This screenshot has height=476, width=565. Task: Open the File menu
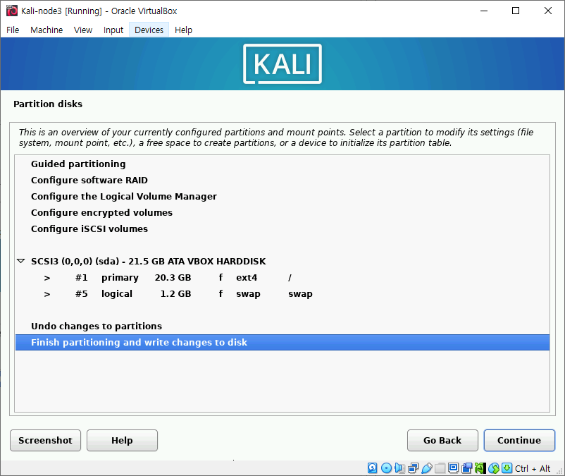13,30
